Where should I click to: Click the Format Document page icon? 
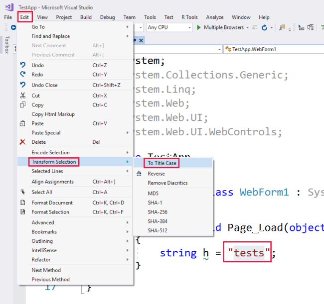tap(23, 203)
